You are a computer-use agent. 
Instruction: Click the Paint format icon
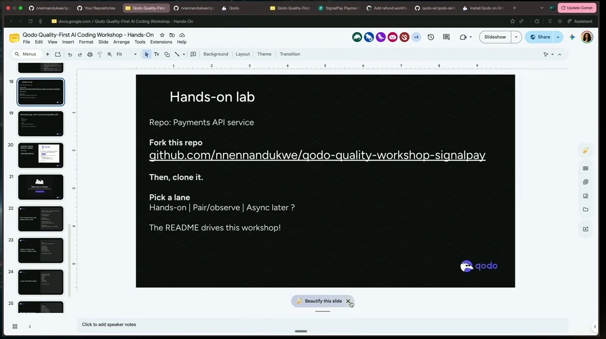point(100,54)
